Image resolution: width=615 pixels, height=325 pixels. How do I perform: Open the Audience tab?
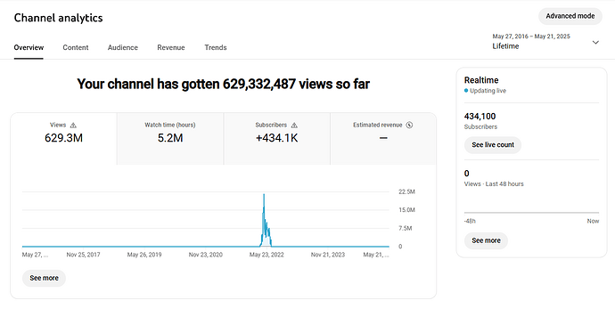click(x=123, y=47)
